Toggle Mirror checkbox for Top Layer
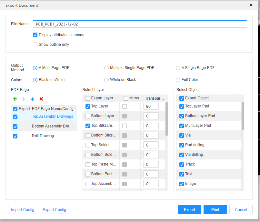Screen dimensions: 260x222 pos(125,106)
